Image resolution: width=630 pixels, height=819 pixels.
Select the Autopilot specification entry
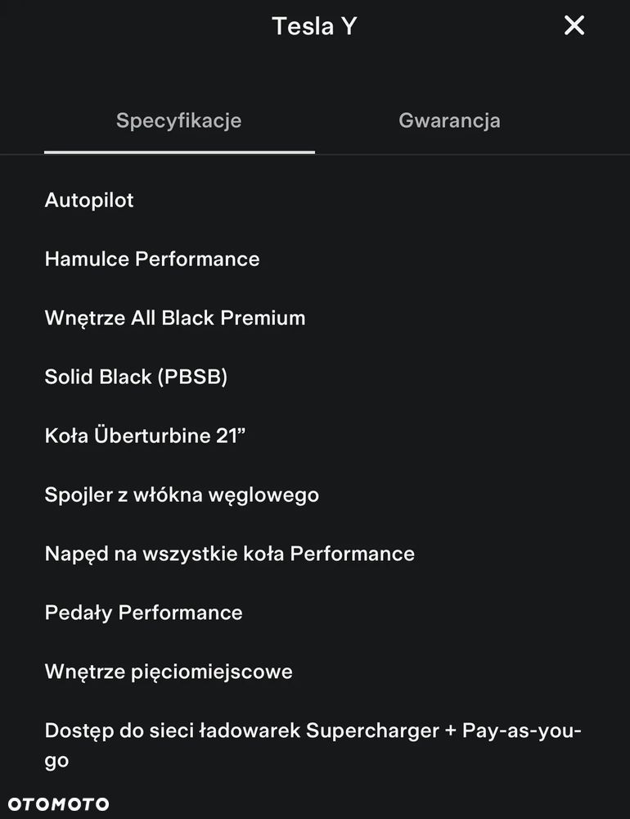click(89, 200)
